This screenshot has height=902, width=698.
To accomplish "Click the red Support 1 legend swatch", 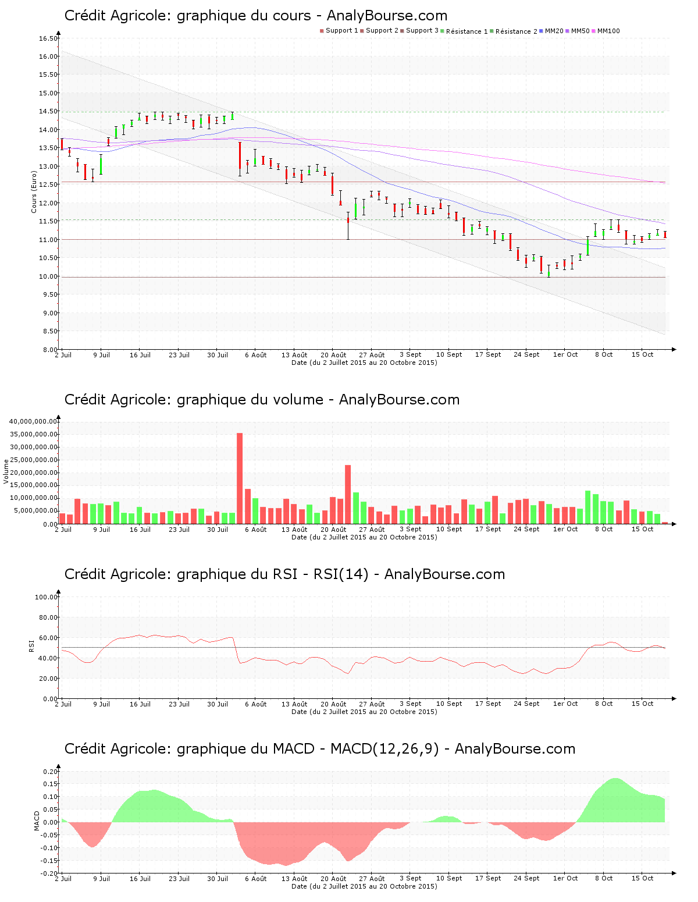I will (x=322, y=31).
